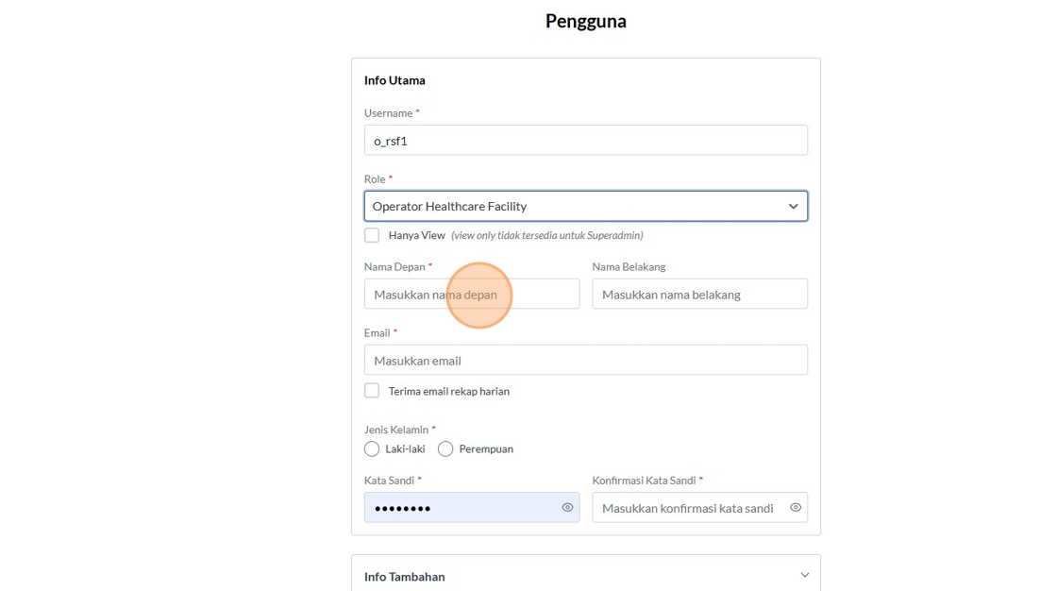Show password in Kata Sandi field

point(567,508)
